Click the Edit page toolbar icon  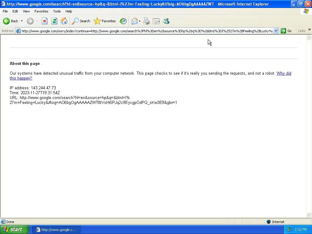[156, 21]
